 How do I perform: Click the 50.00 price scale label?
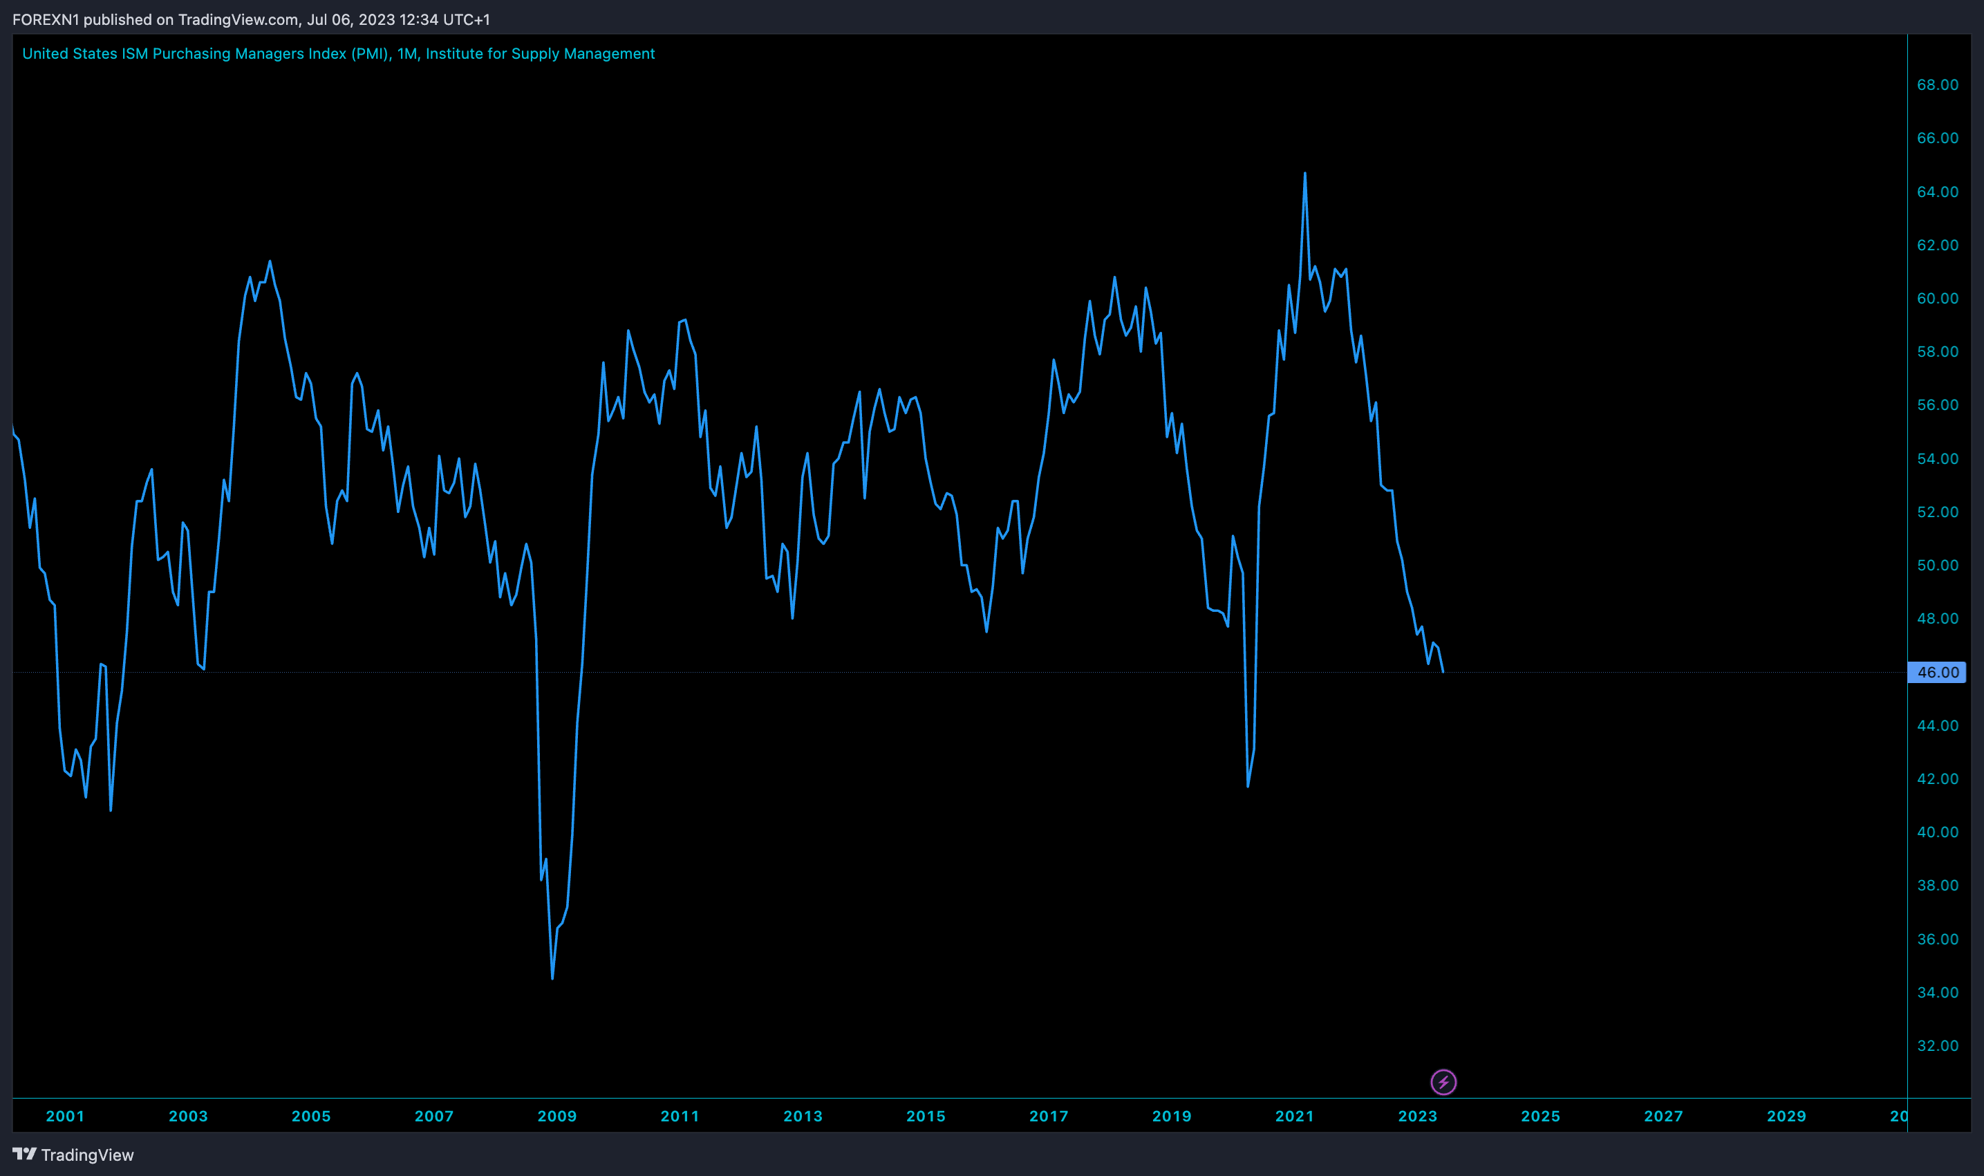[1937, 565]
